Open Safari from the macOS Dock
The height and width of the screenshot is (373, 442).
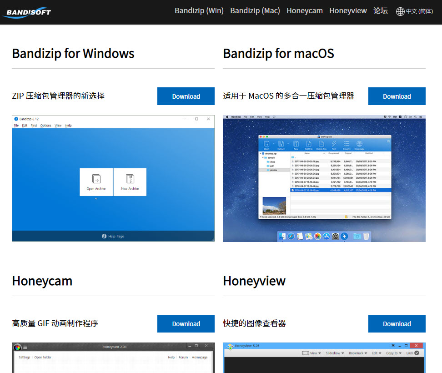tap(291, 237)
